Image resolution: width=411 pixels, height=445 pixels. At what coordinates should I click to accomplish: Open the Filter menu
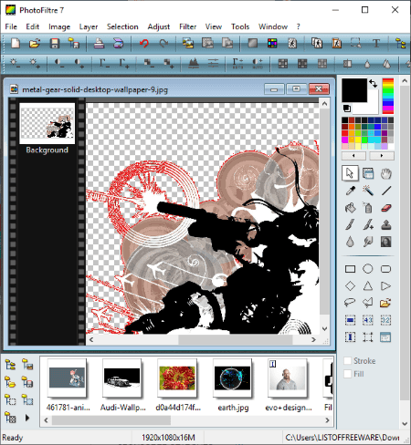tap(188, 26)
